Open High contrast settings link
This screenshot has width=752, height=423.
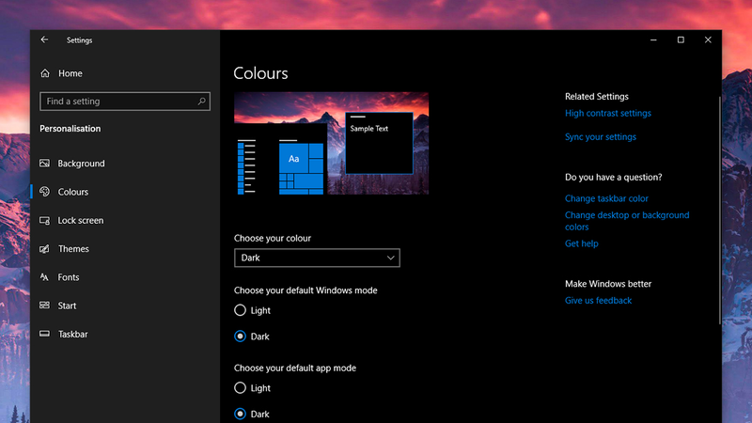(607, 113)
